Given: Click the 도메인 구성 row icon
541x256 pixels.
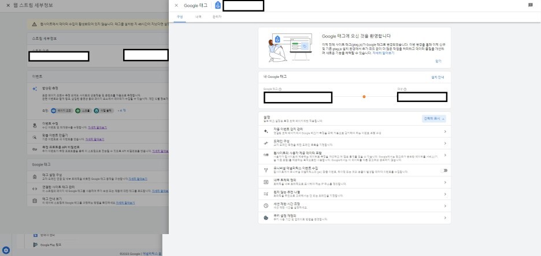Looking at the screenshot, I should [x=266, y=143].
